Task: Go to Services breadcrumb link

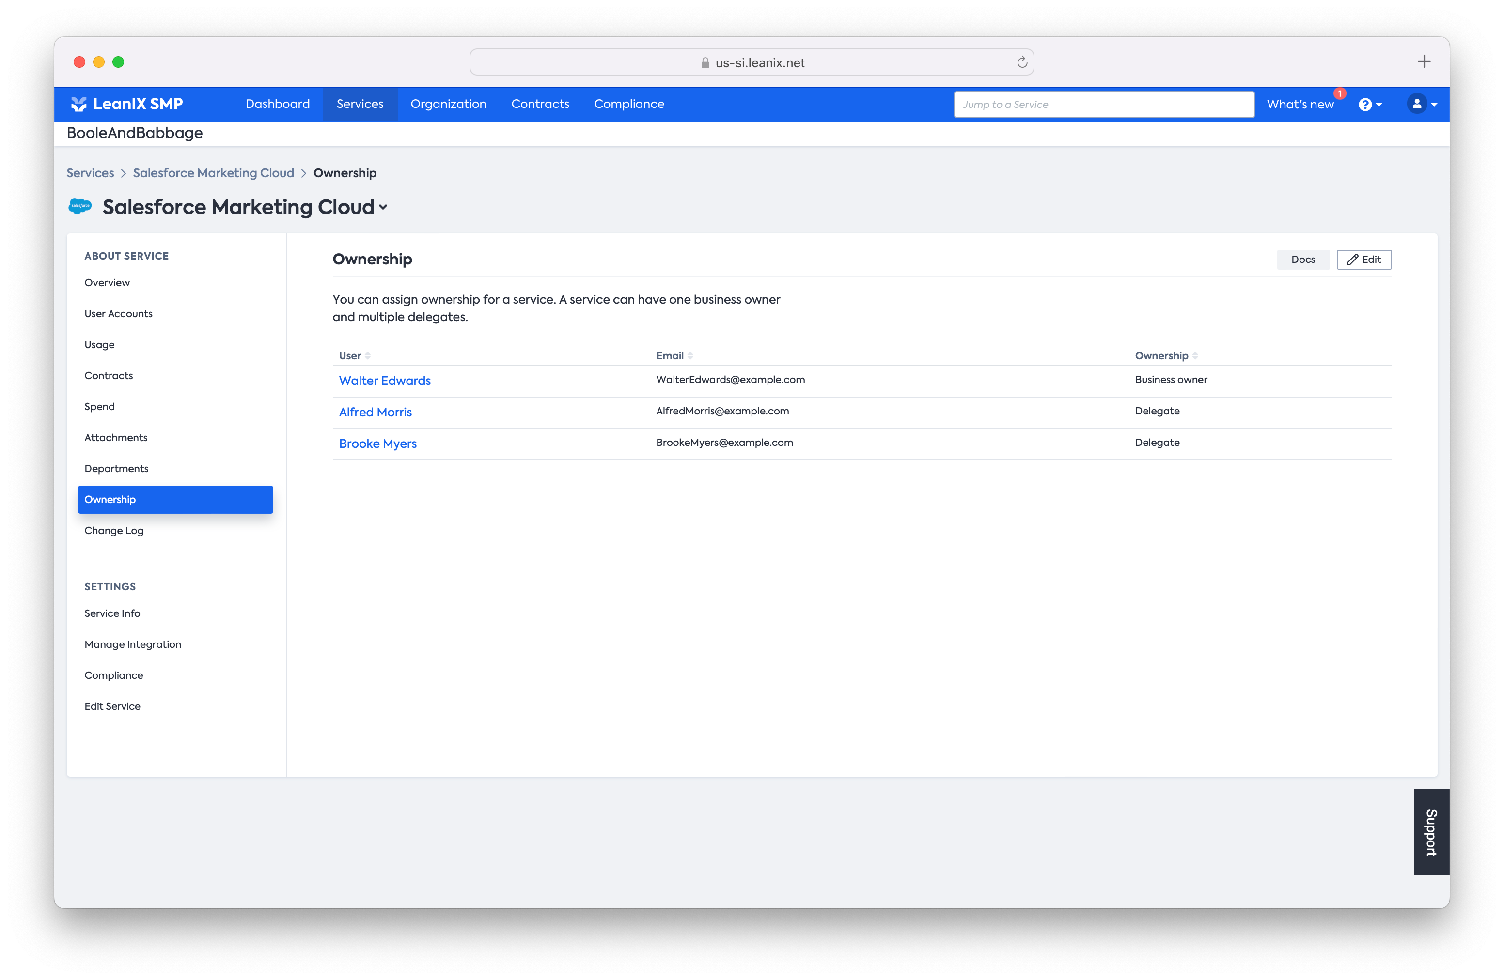Action: [x=91, y=173]
